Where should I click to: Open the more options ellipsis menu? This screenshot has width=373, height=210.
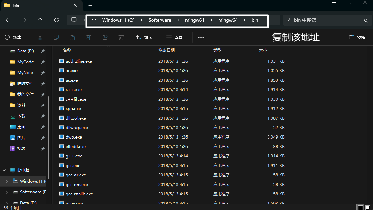(x=201, y=37)
